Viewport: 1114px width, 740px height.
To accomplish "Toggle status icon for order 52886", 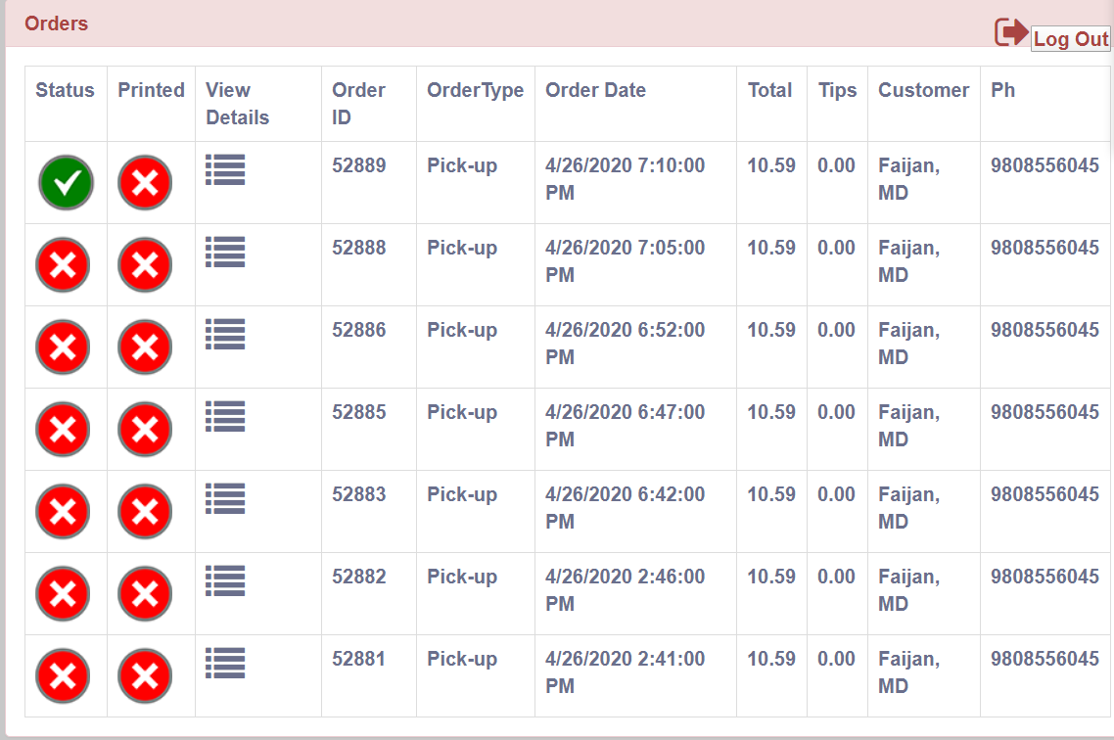I will pyautogui.click(x=64, y=347).
